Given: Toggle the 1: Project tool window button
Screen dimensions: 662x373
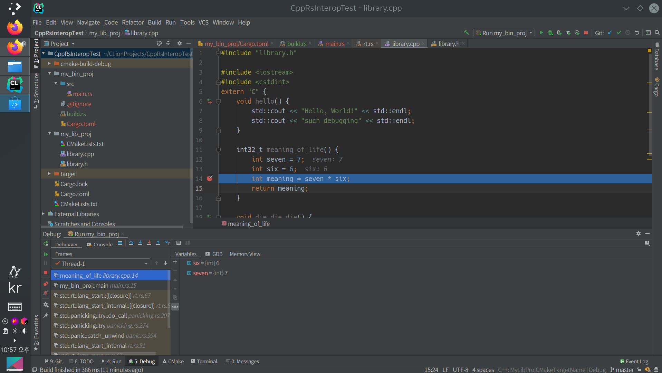Looking at the screenshot, I should pyautogui.click(x=36, y=54).
